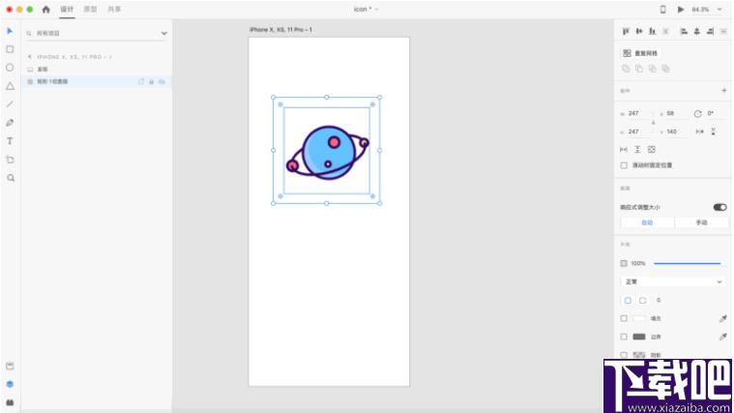The height and width of the screenshot is (413, 734).
Task: Lock the selected layer
Action: click(151, 82)
